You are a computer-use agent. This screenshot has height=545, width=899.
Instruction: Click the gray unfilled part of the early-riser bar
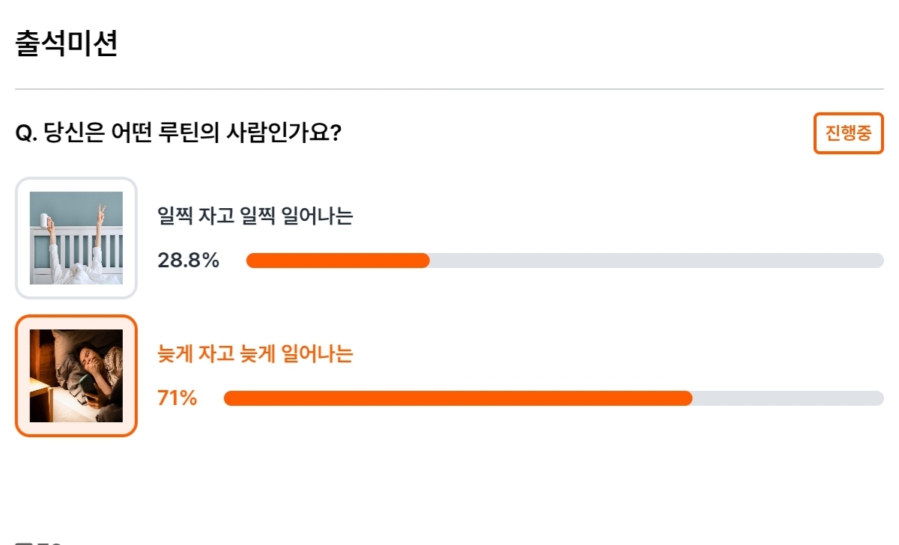(657, 261)
